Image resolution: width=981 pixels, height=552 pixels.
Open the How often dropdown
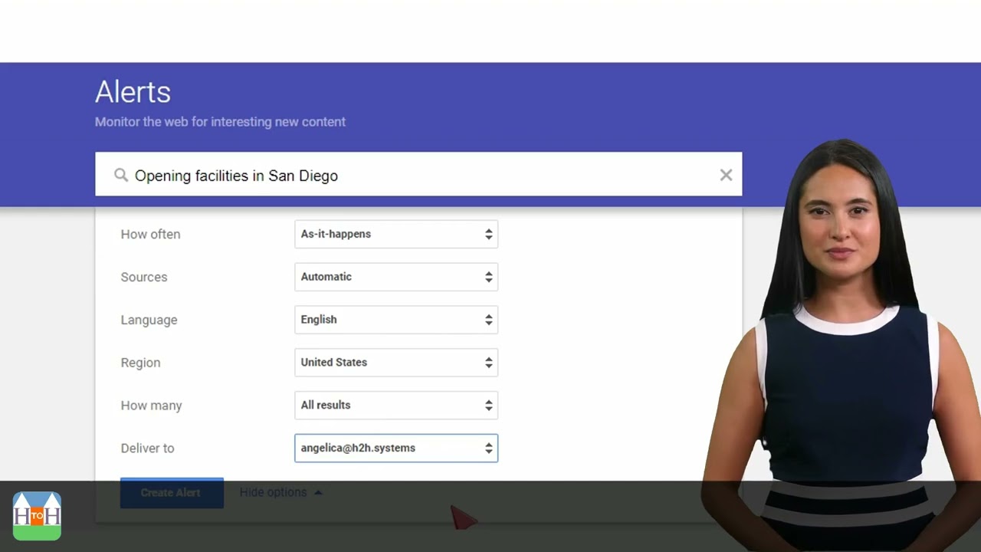[396, 234]
